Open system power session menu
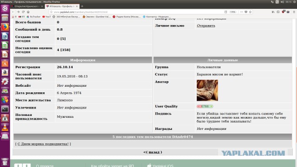Viewport: 297px width, 167px height. (x=295, y=2)
